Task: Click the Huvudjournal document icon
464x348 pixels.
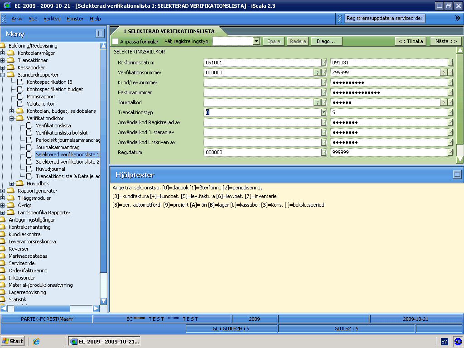Action: [29, 169]
